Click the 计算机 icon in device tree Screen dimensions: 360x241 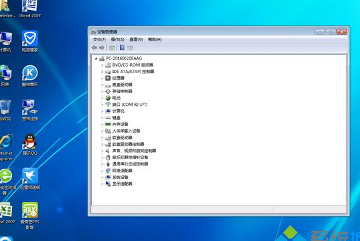point(108,111)
